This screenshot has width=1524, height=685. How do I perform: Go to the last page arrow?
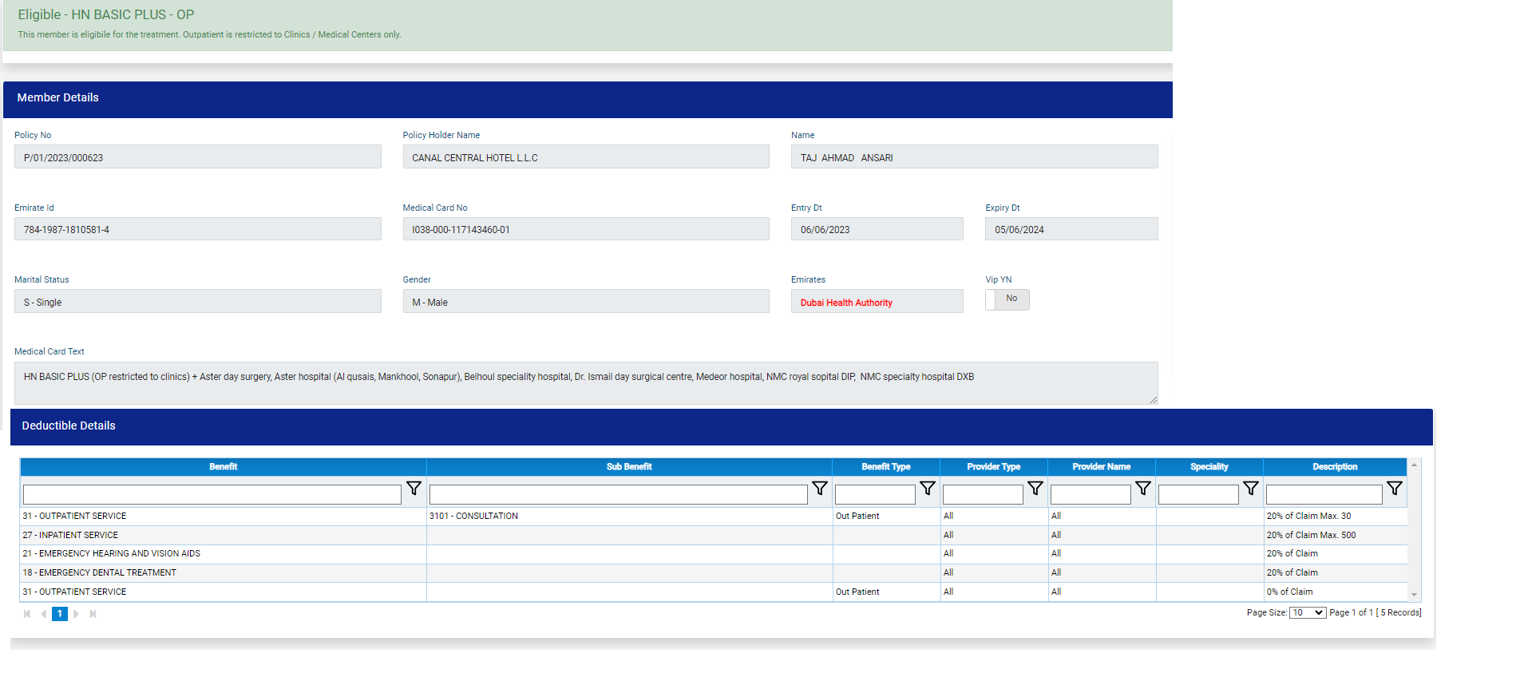(93, 614)
